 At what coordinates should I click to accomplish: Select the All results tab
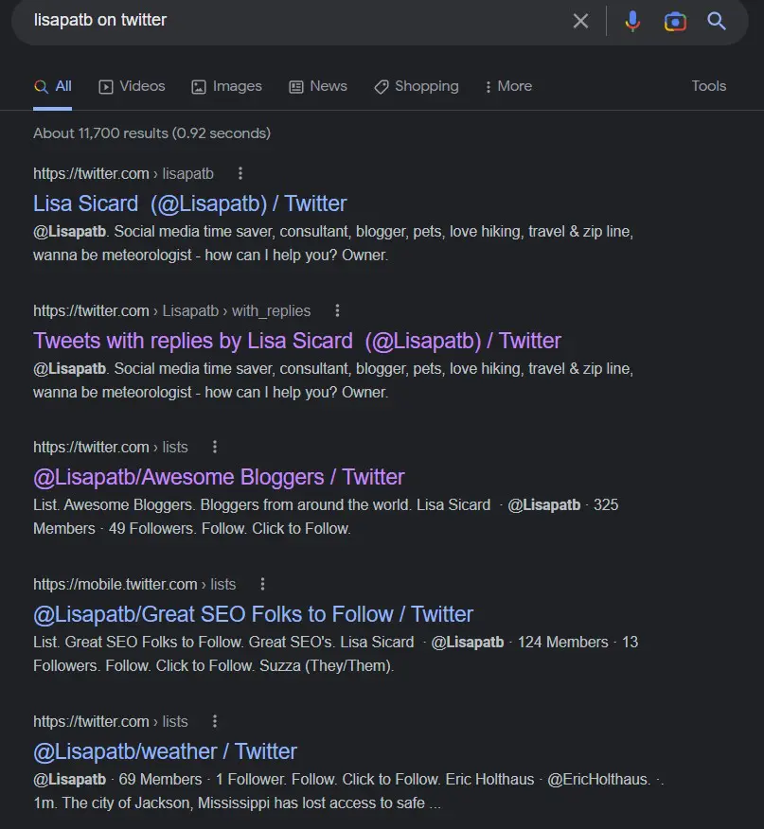(x=52, y=86)
